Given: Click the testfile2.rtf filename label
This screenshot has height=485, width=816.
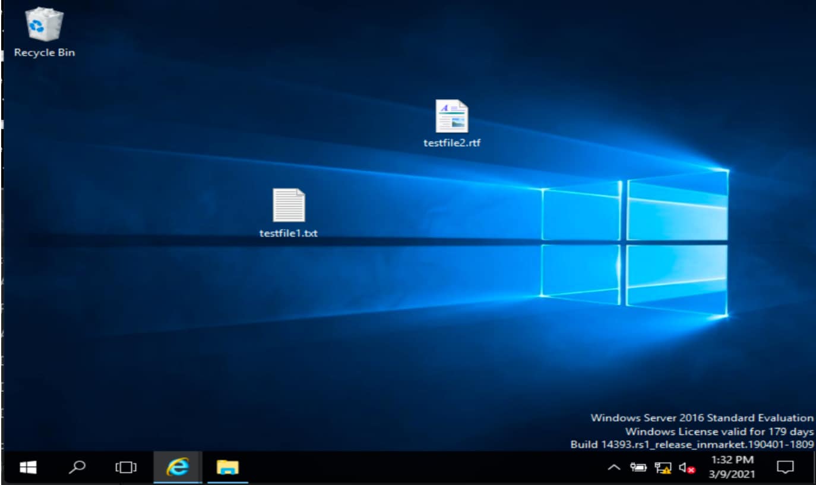Looking at the screenshot, I should (x=451, y=143).
